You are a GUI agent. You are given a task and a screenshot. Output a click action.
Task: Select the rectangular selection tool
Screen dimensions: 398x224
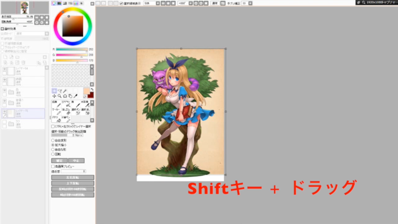54,91
